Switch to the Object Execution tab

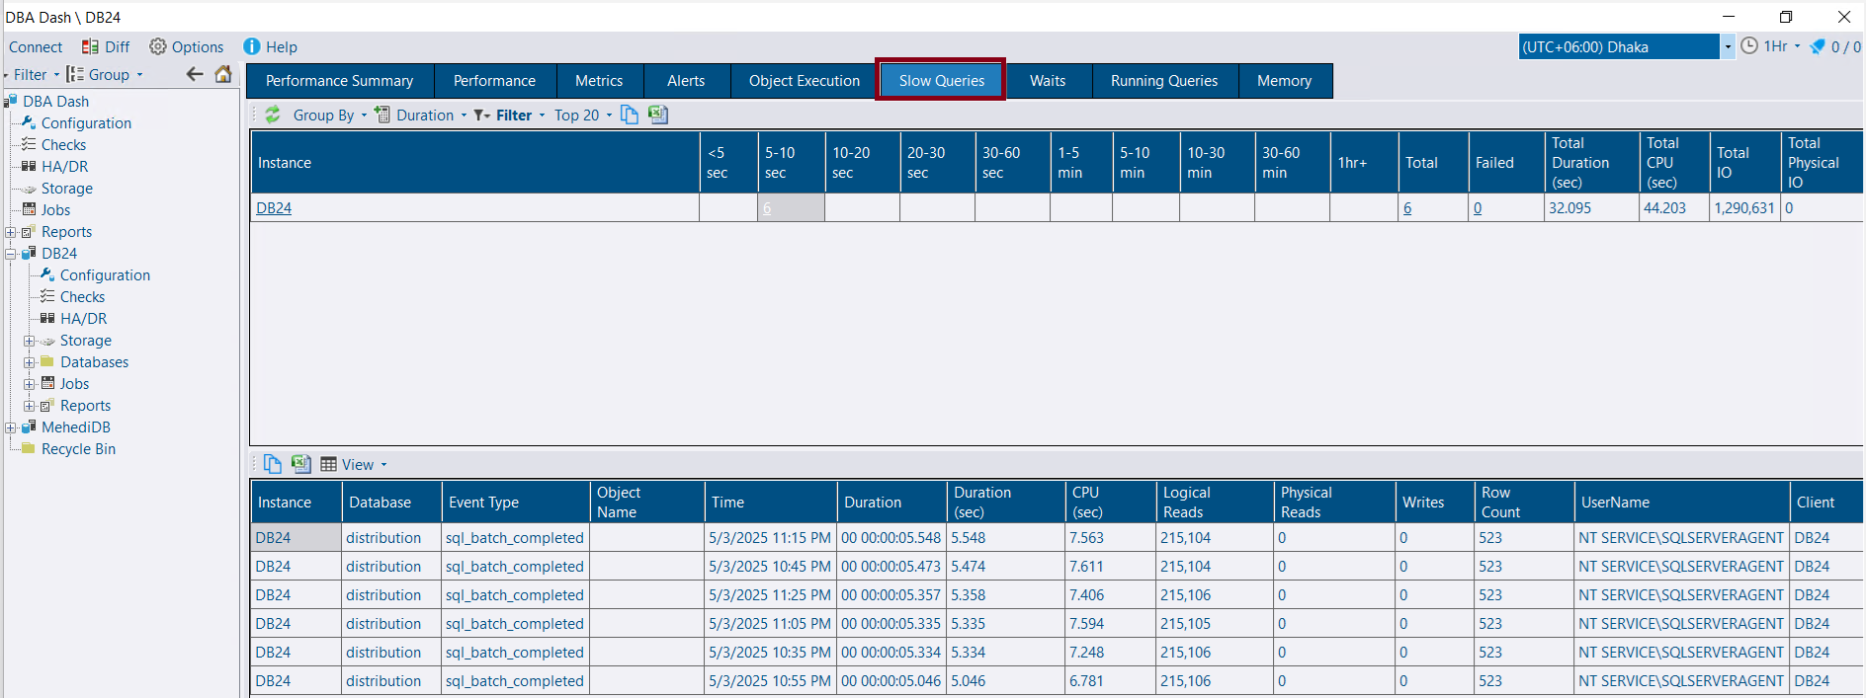coord(804,81)
